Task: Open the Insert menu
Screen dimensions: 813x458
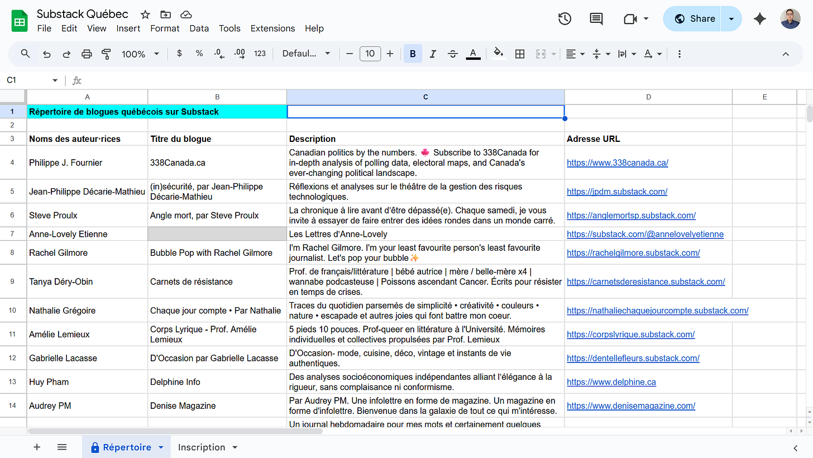Action: pos(128,28)
